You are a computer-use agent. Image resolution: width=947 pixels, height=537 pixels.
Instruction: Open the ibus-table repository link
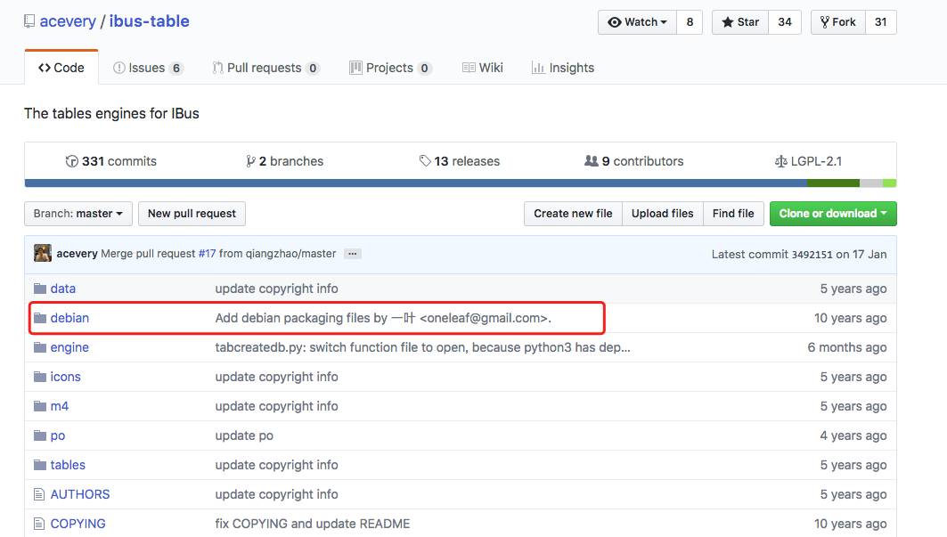point(149,21)
